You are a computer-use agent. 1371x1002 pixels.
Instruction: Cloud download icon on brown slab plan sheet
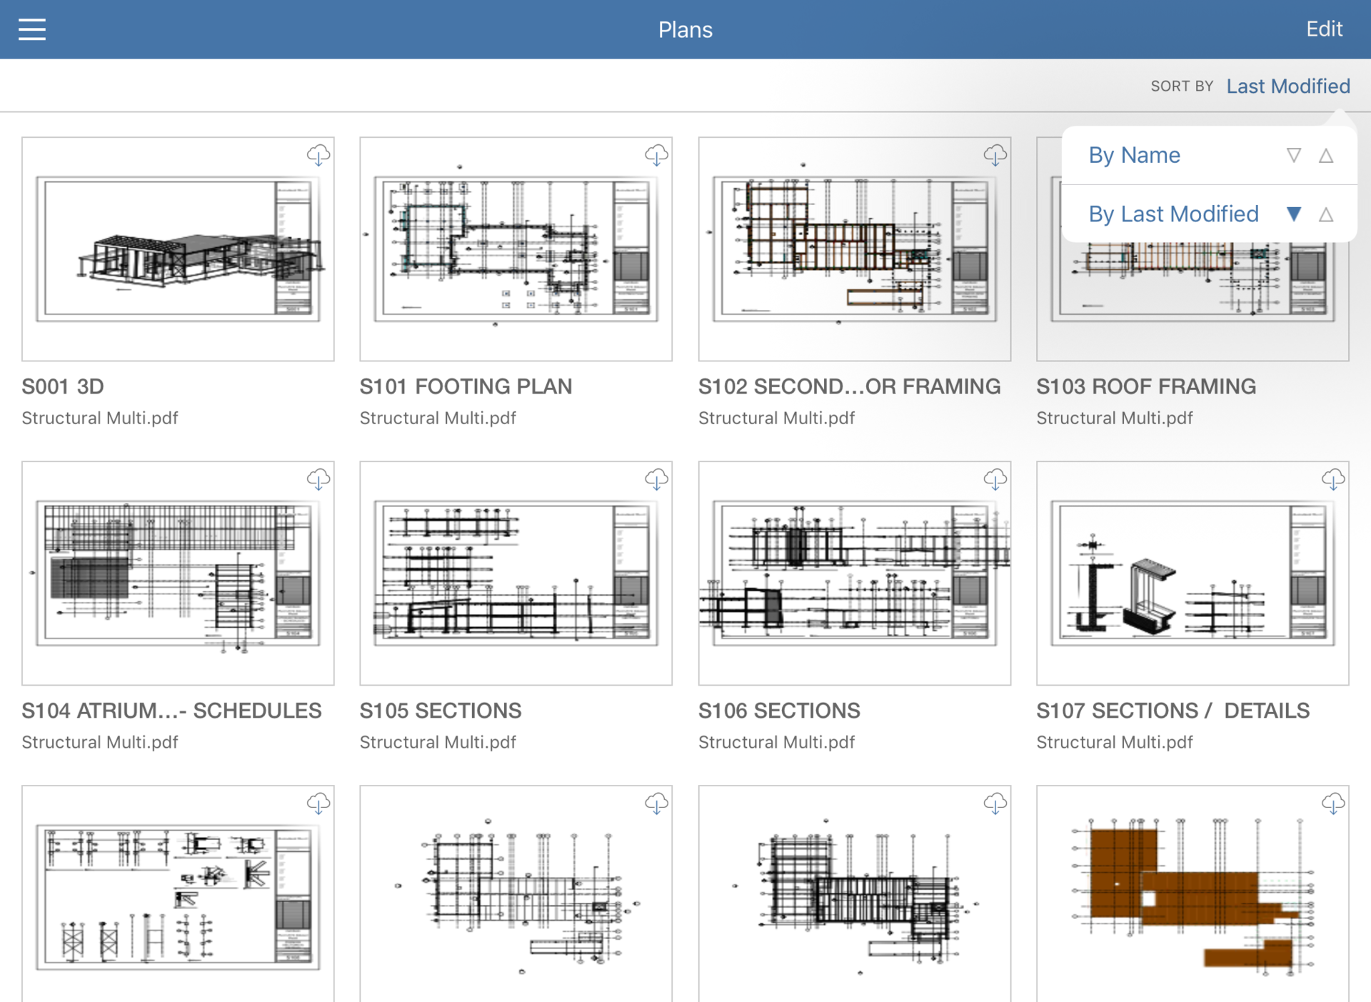1332,803
